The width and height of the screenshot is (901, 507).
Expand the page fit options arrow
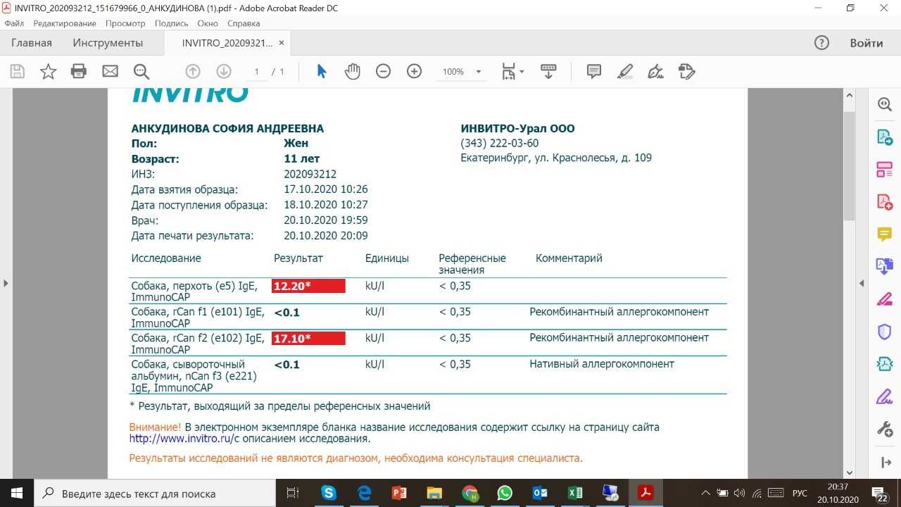pos(522,72)
